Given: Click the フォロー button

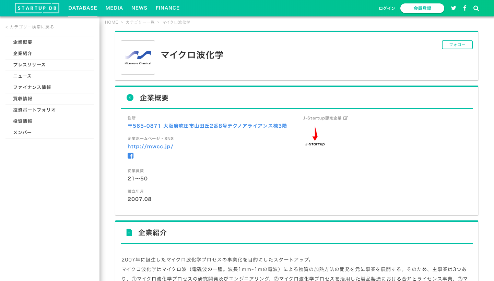Looking at the screenshot, I should (x=457, y=45).
